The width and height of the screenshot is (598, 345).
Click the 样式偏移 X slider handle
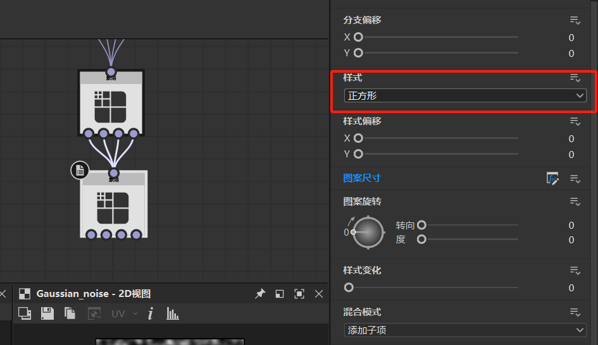pos(358,138)
